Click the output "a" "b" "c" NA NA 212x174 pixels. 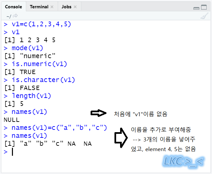click(x=48, y=144)
